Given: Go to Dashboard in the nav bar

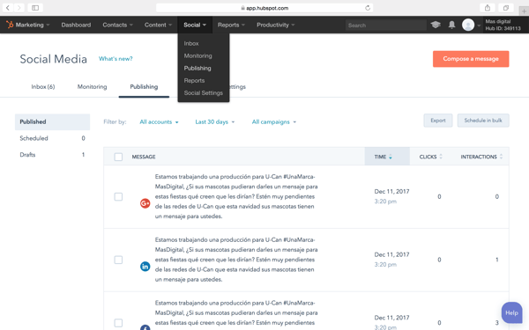Looking at the screenshot, I should pos(76,25).
